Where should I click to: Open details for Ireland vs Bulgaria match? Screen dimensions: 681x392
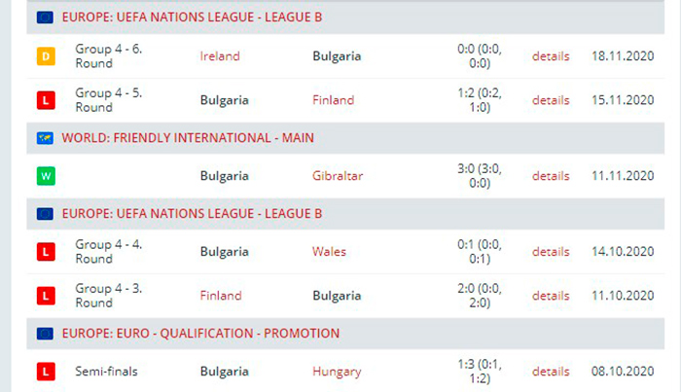(551, 56)
